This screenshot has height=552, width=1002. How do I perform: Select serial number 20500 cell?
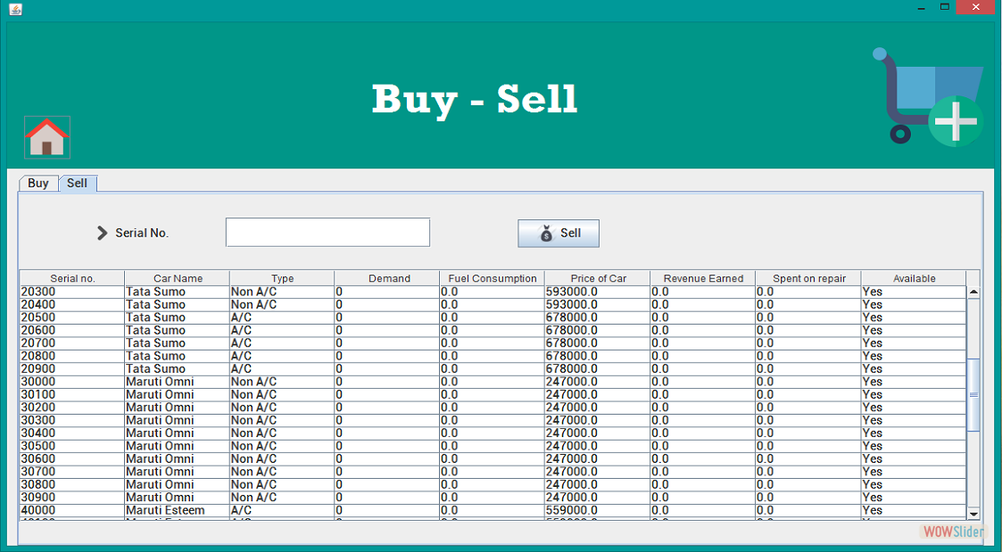(72, 317)
